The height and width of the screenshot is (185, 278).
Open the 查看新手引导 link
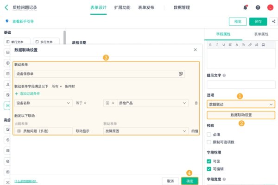[23, 21]
